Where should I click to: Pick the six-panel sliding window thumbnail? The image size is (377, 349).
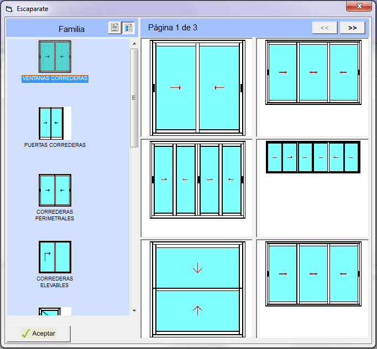[313, 157]
